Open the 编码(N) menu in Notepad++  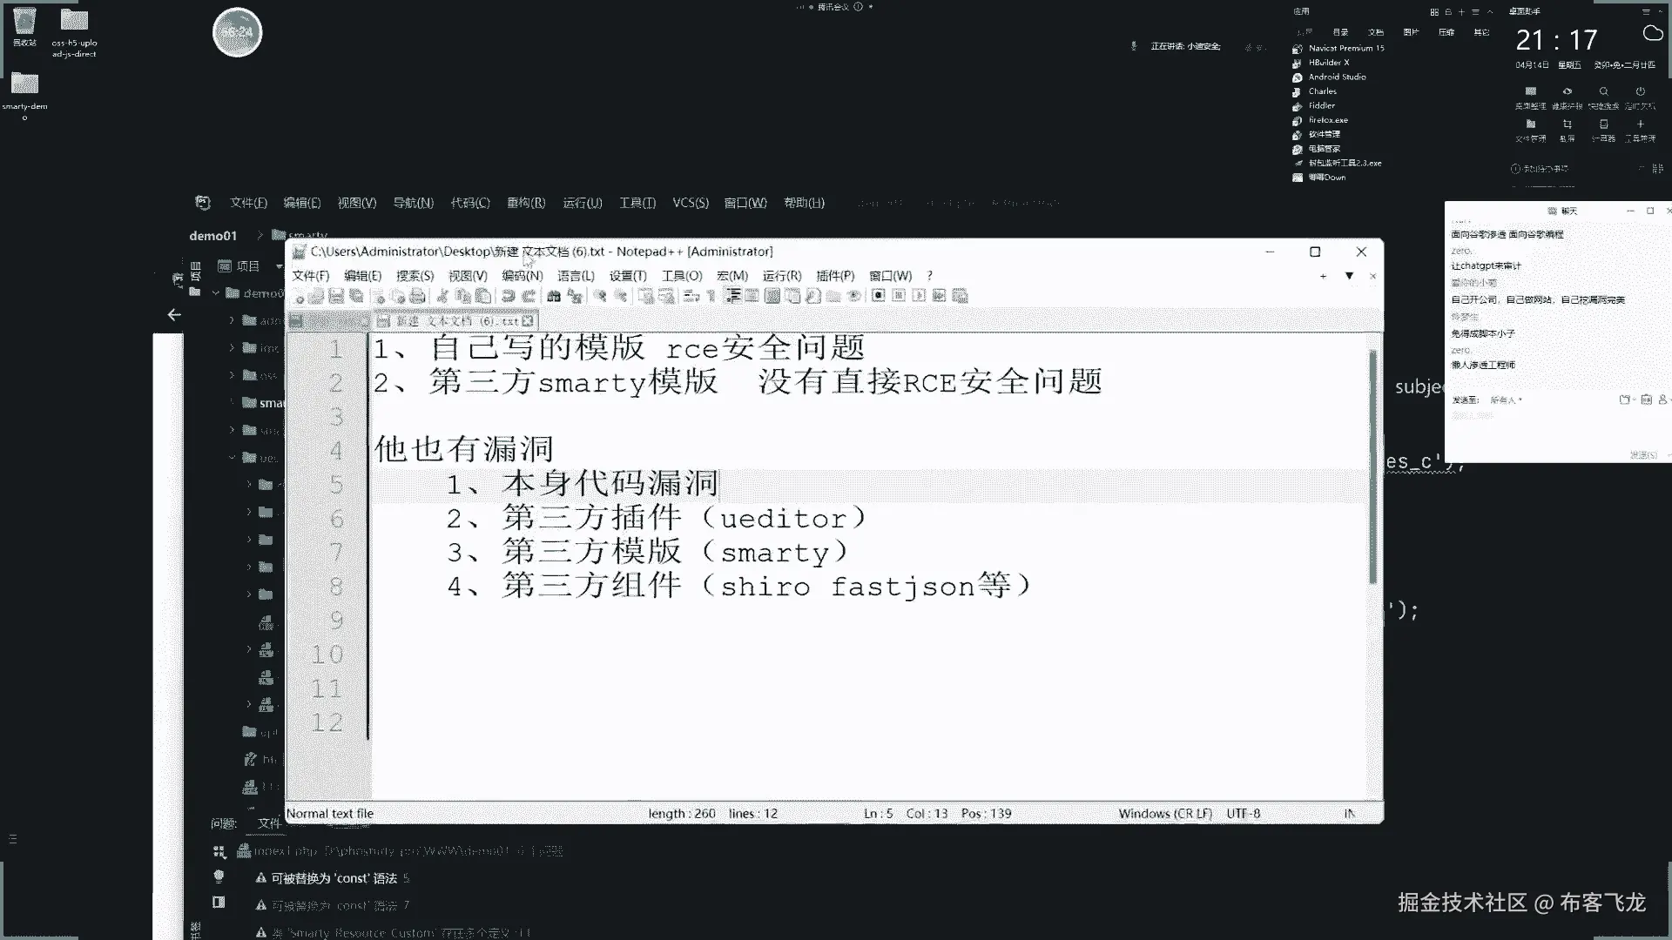pos(522,276)
